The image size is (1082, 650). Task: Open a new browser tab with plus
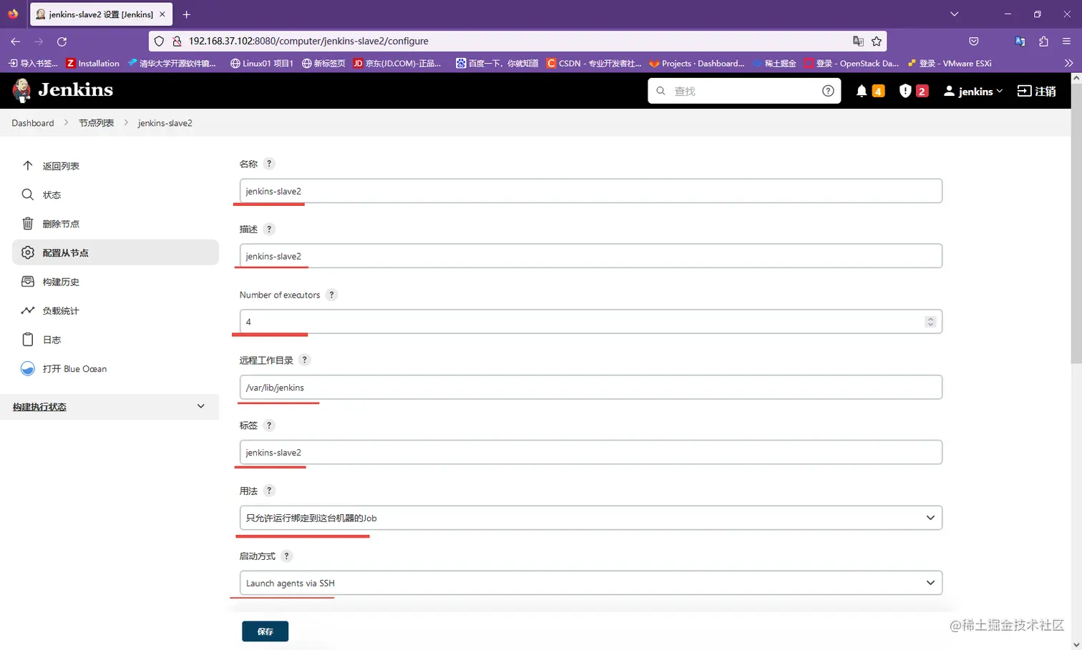[186, 14]
